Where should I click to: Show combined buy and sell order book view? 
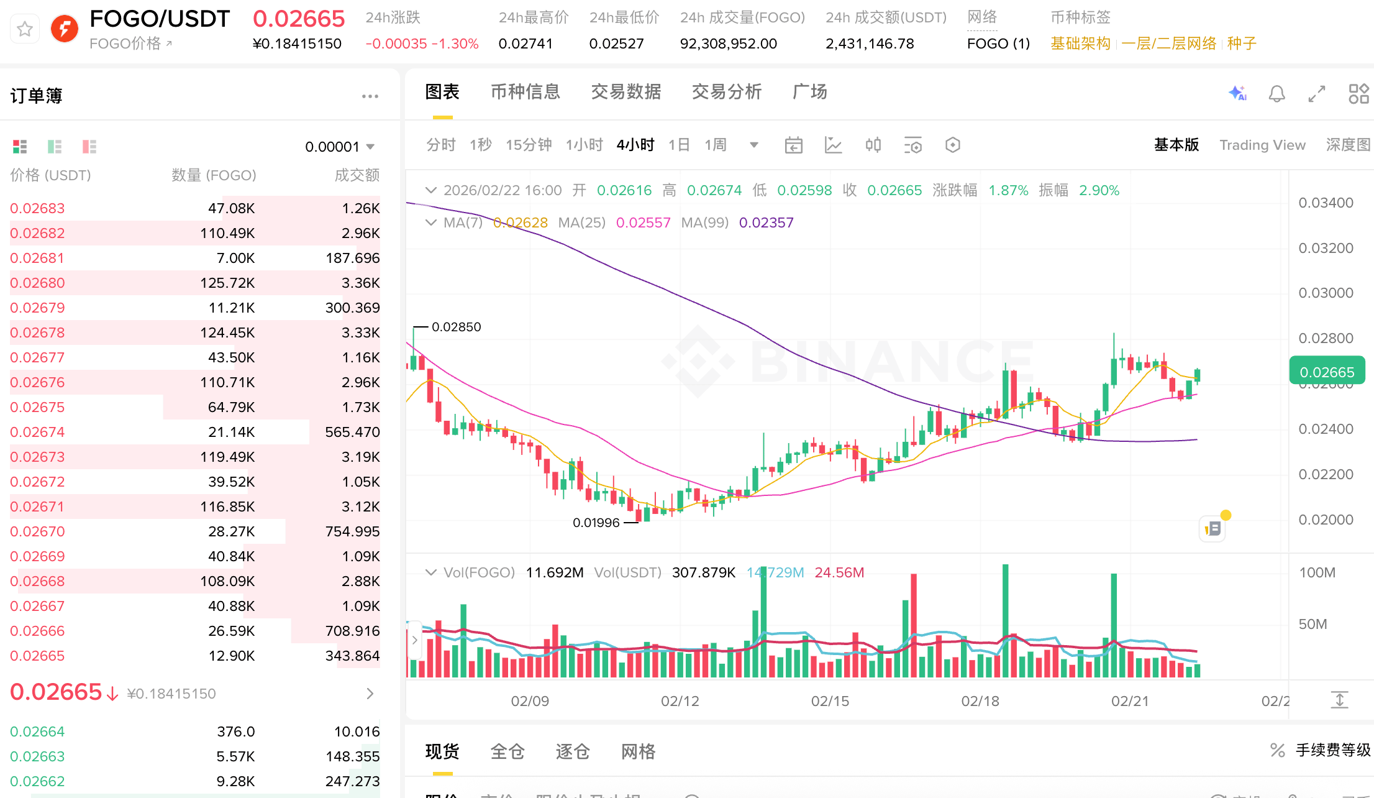(20, 147)
